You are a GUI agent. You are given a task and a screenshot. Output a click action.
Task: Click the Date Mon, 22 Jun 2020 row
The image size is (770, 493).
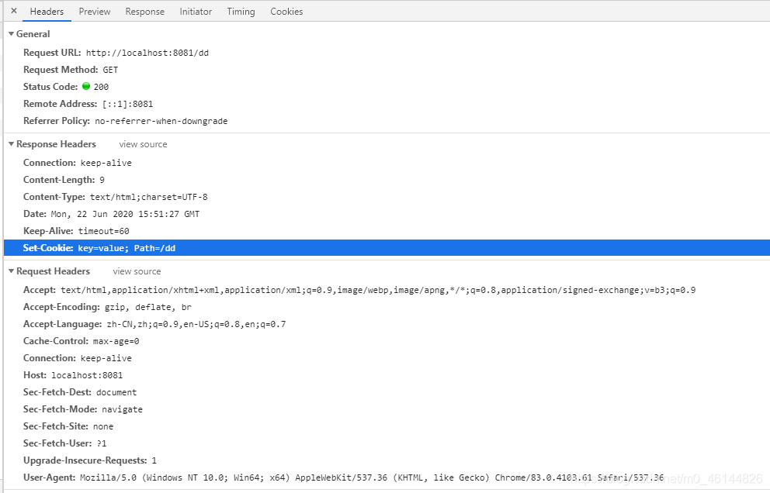tap(387, 214)
